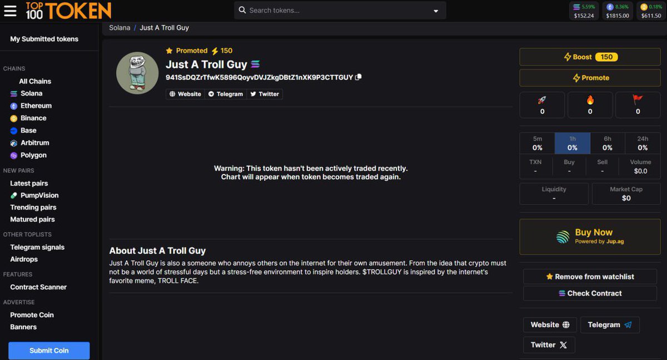The height and width of the screenshot is (360, 667).
Task: Open Telegram button under token name
Action: click(x=226, y=94)
